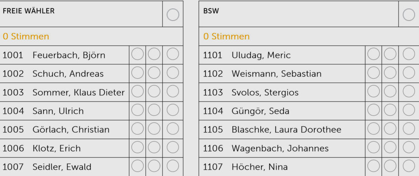This screenshot has height=176, width=419.
Task: Click the FREIE WÄHLER list heading
Action: pyautogui.click(x=29, y=11)
